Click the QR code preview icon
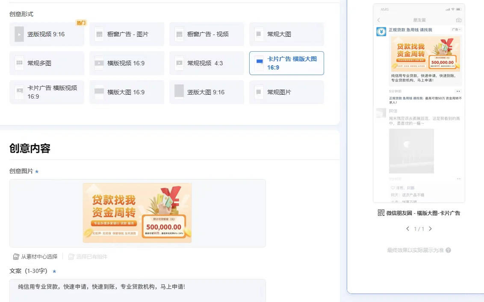 coord(381,213)
